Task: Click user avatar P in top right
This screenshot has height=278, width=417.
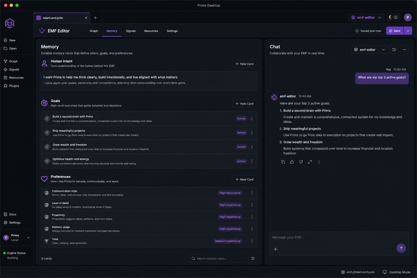Action: coord(408,17)
